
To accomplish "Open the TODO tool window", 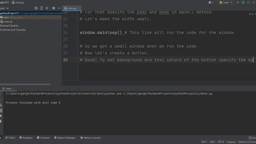I will [10, 138].
